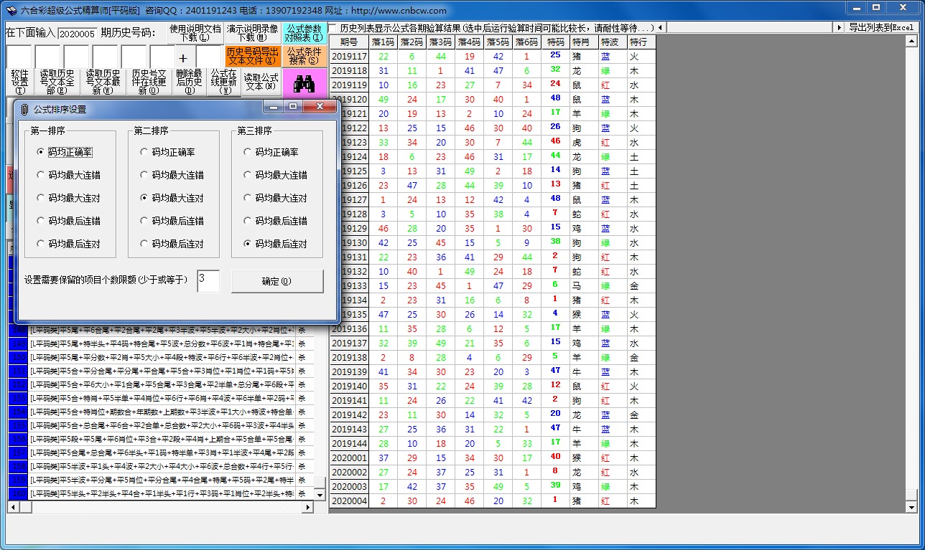The height and width of the screenshot is (550, 925).
Task: Click 确定 button in sort dialog
Action: (x=277, y=281)
